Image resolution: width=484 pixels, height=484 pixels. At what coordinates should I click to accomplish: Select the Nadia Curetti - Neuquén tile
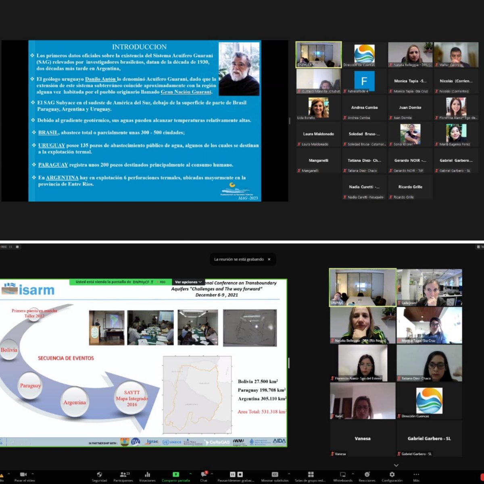[364, 187]
